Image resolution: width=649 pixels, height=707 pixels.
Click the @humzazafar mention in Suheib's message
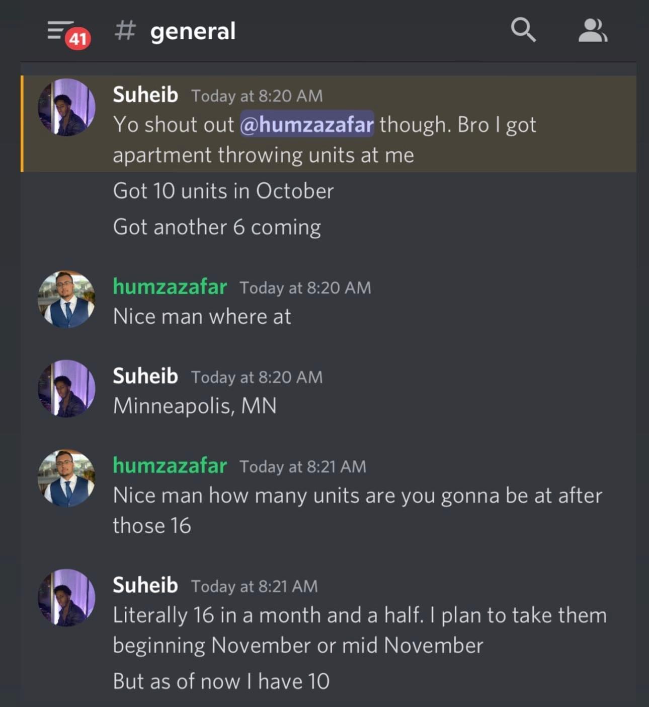pos(307,124)
